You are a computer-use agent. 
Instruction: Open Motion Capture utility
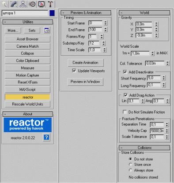click(x=27, y=75)
